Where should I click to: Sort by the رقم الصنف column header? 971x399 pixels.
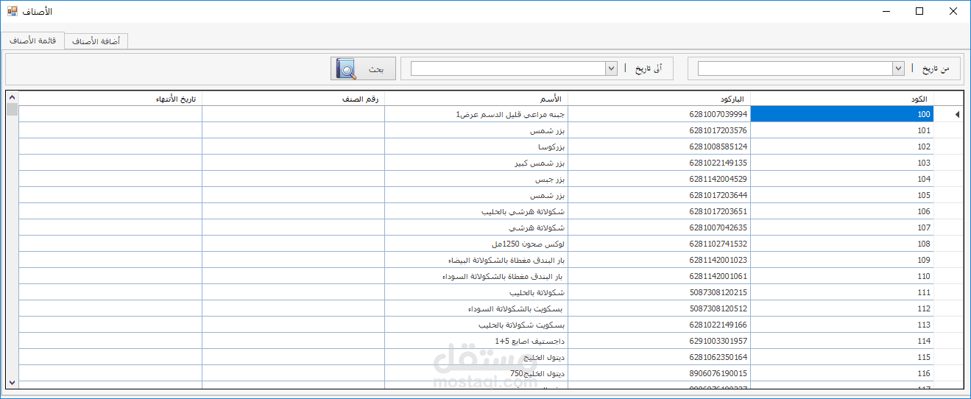click(x=294, y=99)
